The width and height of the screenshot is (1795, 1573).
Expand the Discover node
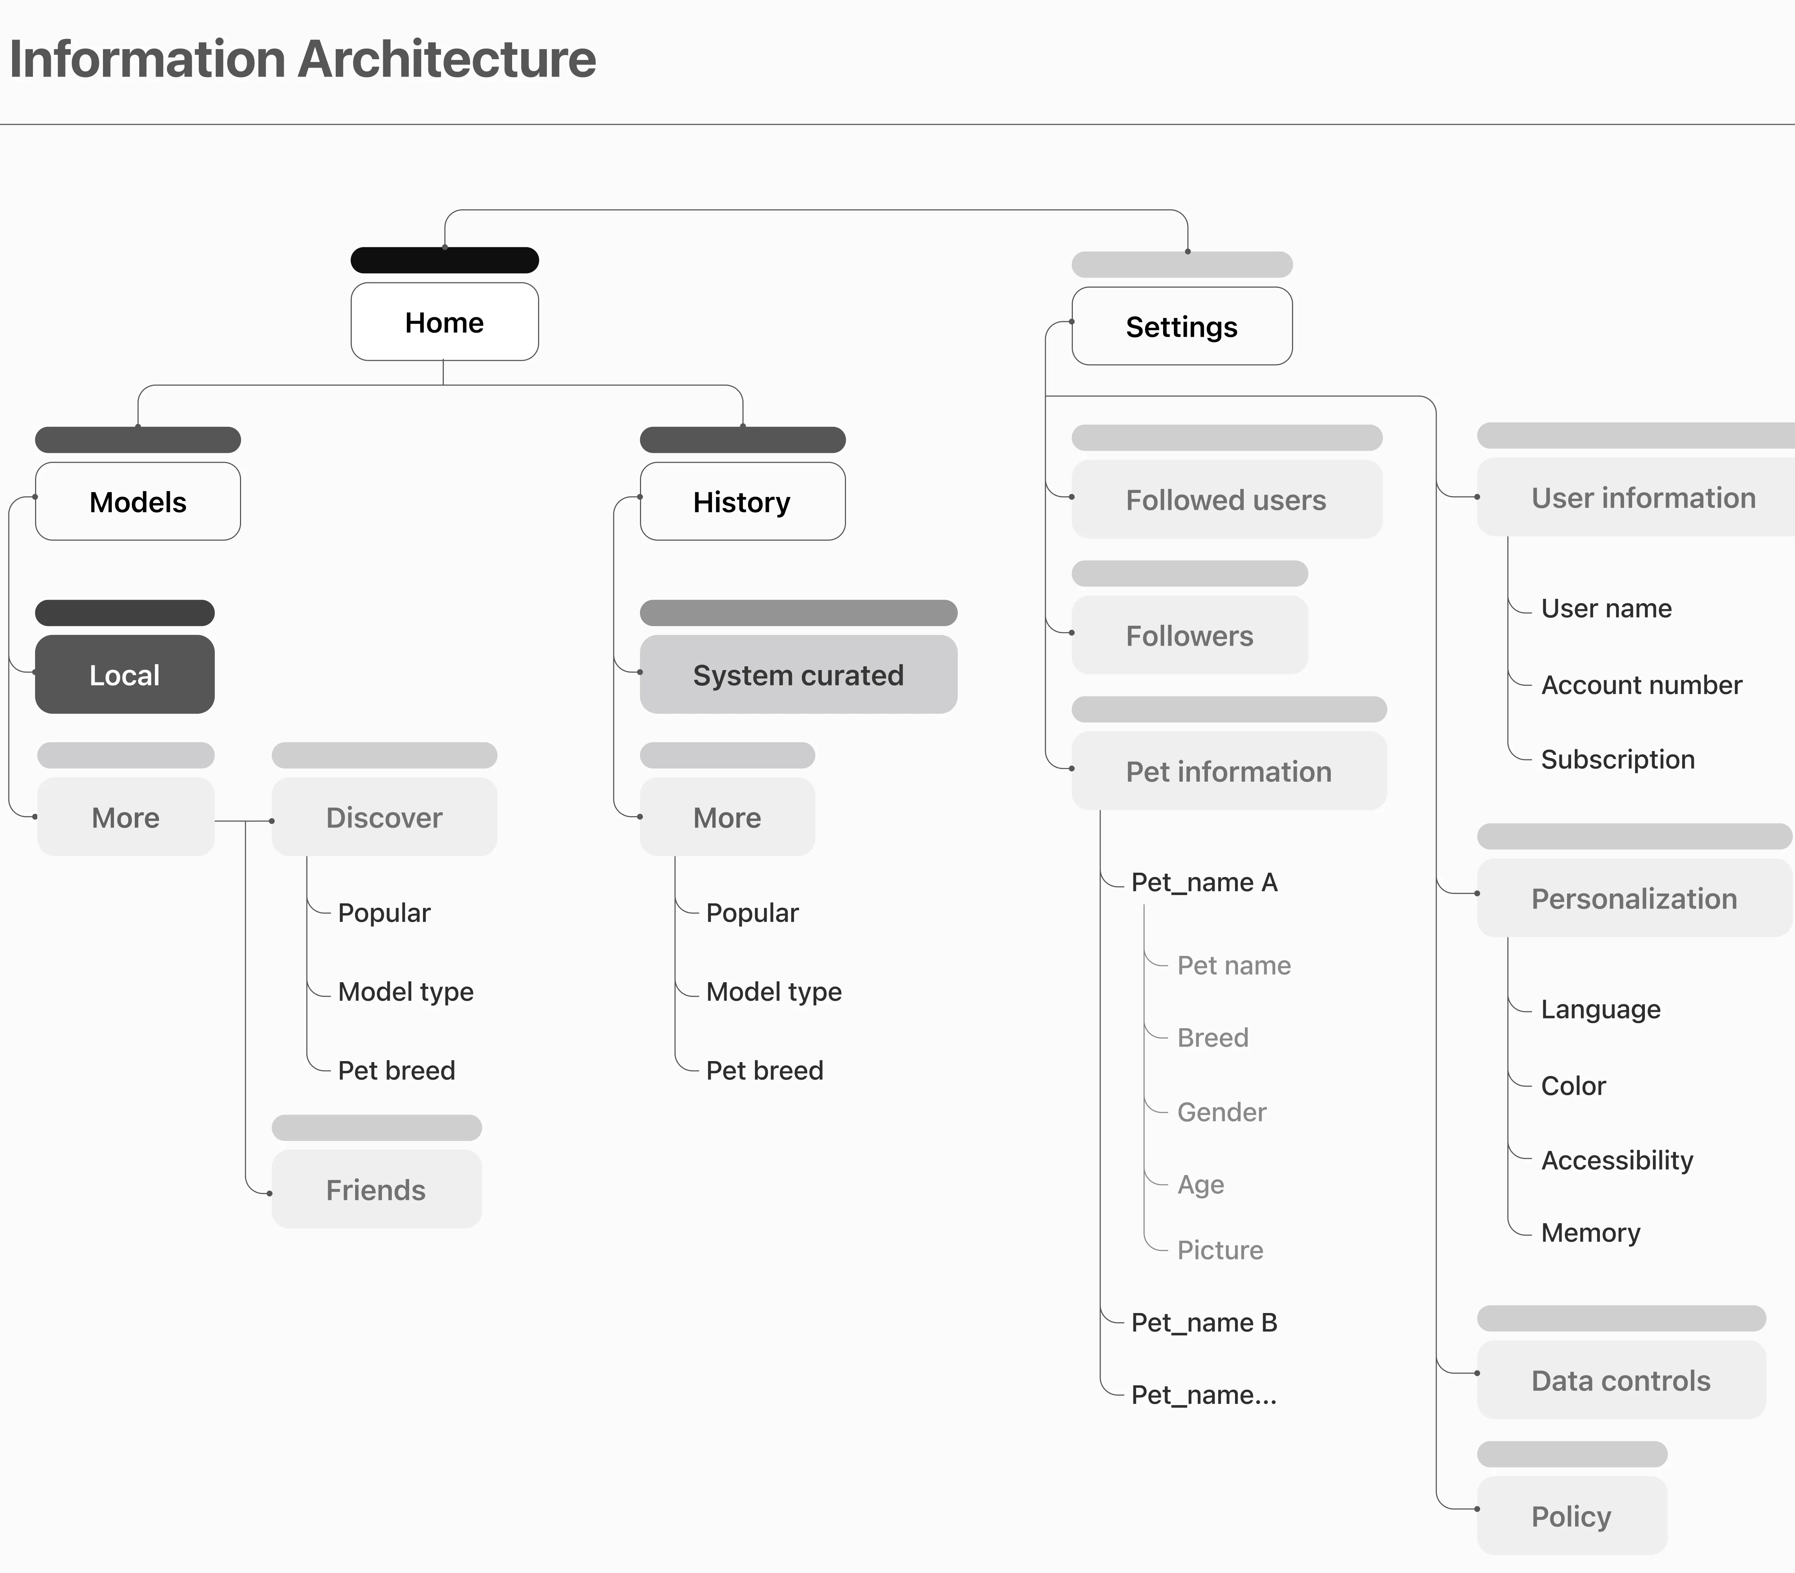pyautogui.click(x=384, y=817)
